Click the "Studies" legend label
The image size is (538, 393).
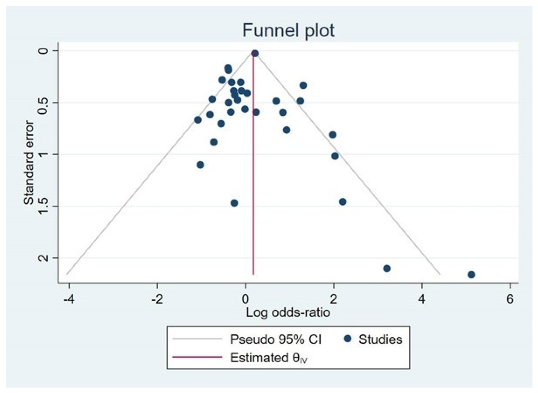[x=380, y=339]
